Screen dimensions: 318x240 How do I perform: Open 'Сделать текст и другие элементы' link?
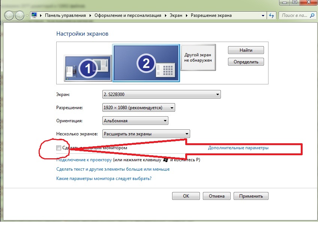point(113,169)
